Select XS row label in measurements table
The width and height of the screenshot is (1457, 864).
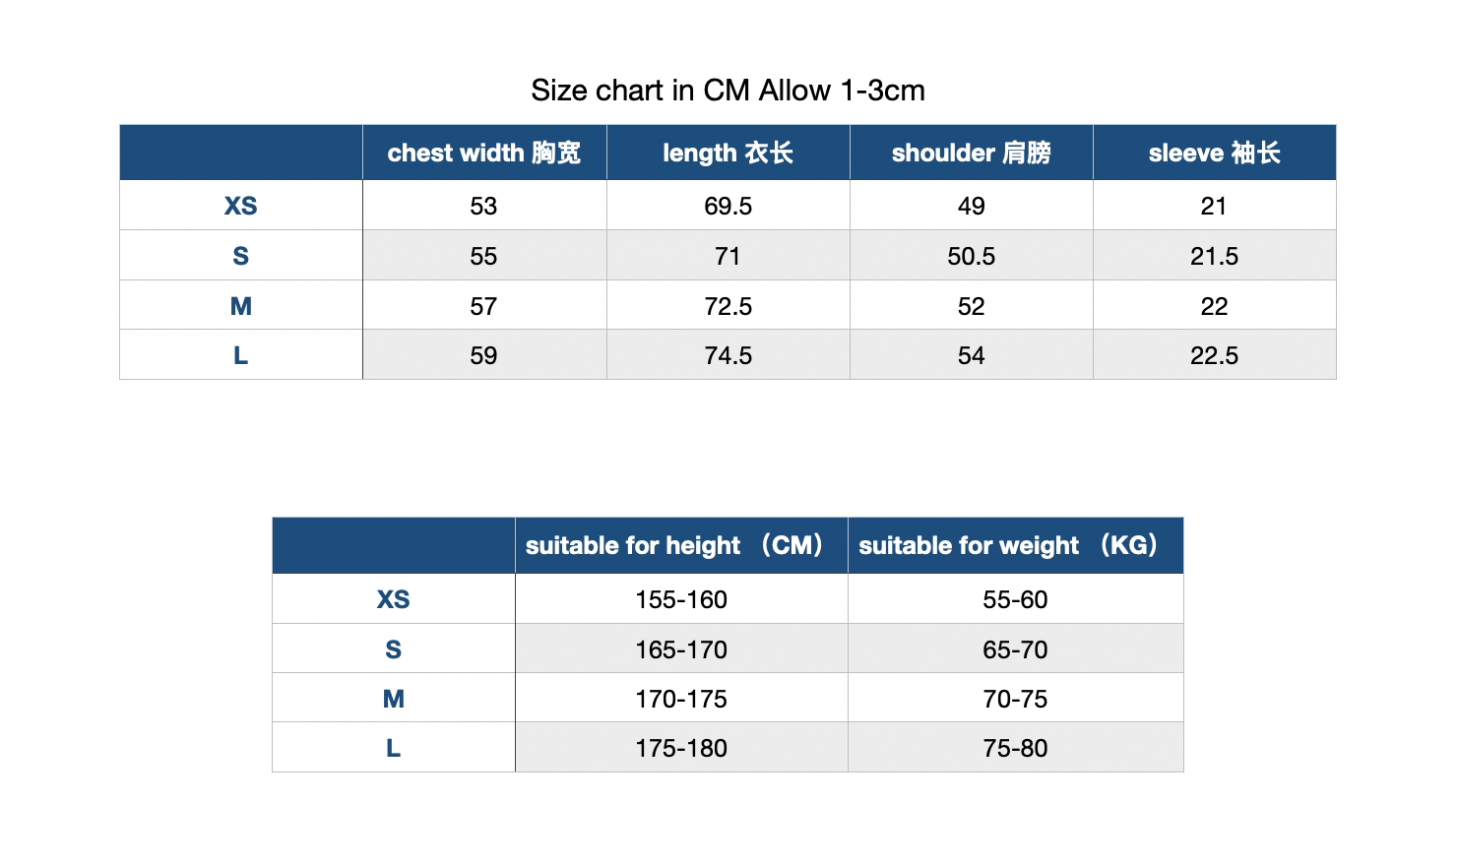click(240, 206)
